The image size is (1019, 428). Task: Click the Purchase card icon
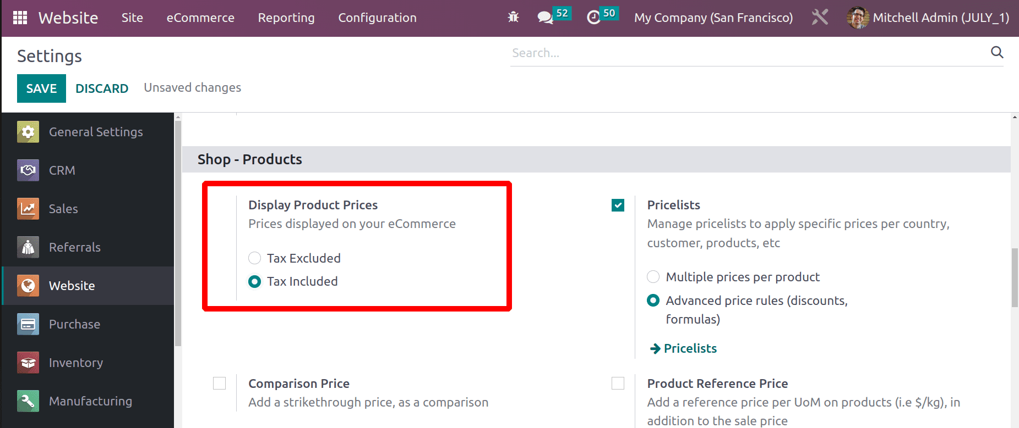click(x=28, y=324)
